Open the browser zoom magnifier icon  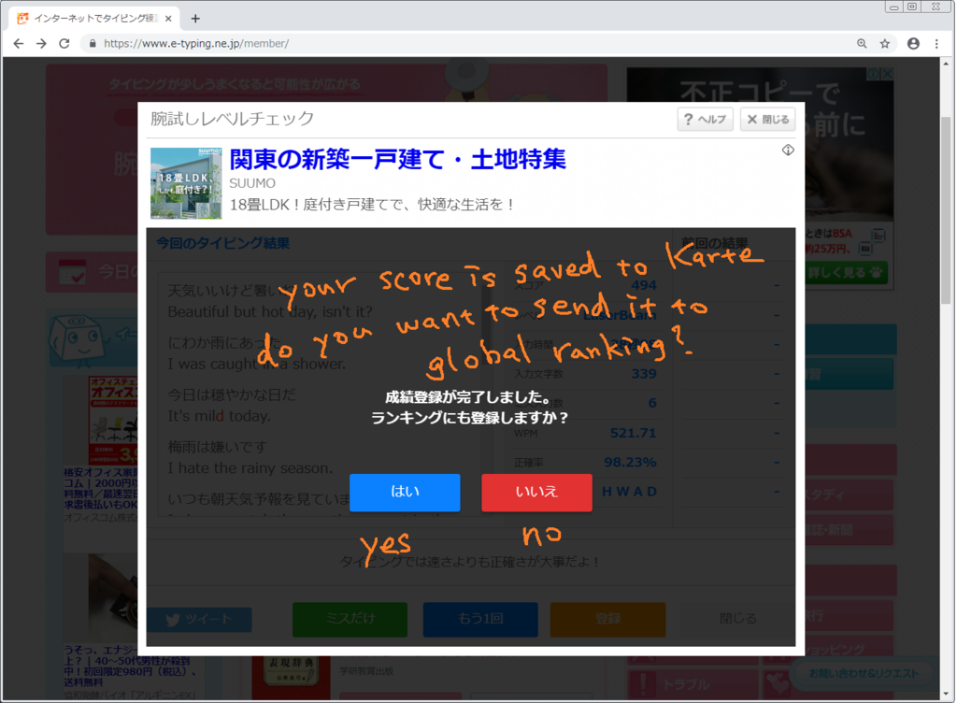pos(861,43)
